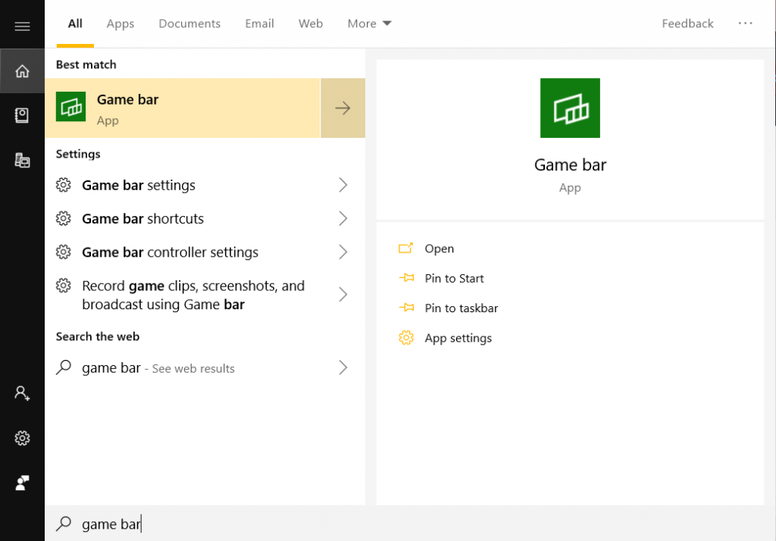
Task: Click the gear icon beside Game bar settings
Action: coord(64,185)
